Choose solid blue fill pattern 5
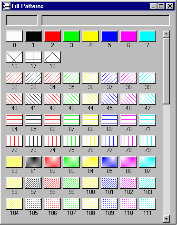The image size is (177, 225). point(109,36)
